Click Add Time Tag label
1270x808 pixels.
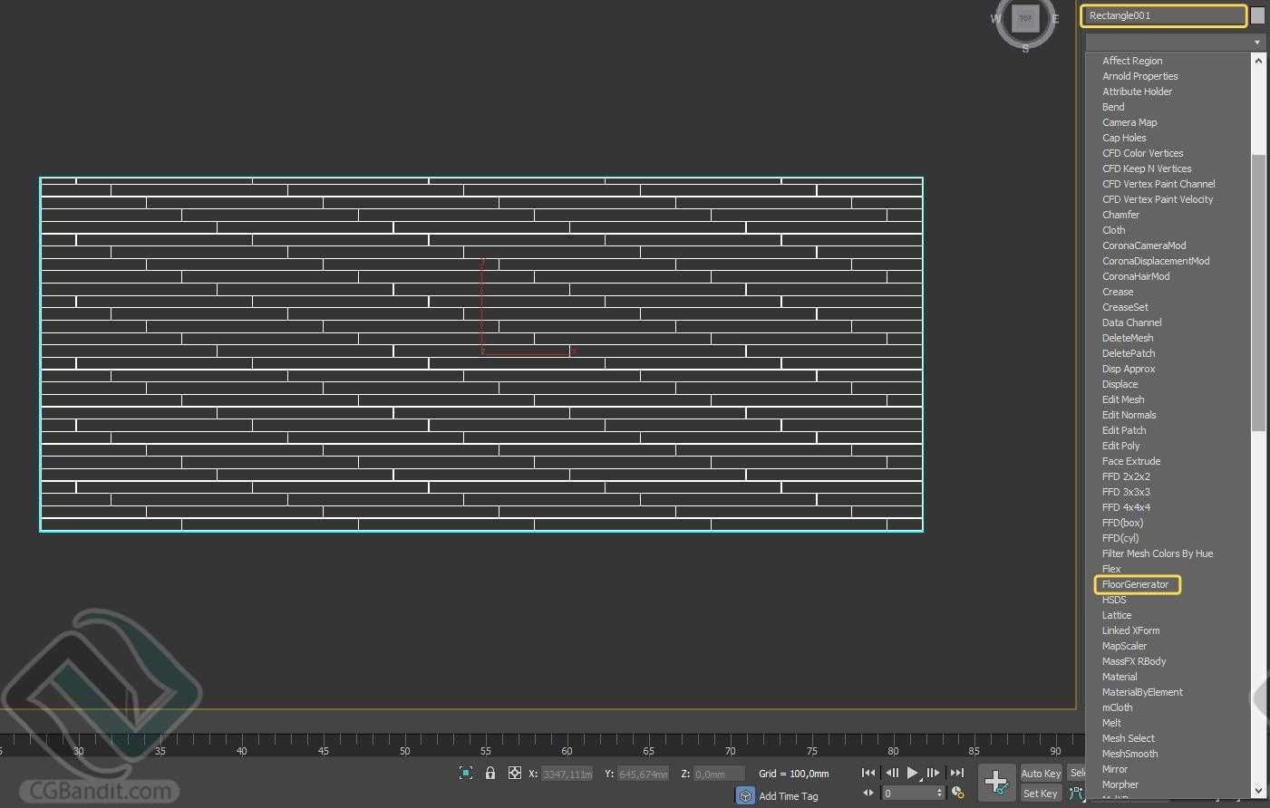[788, 796]
